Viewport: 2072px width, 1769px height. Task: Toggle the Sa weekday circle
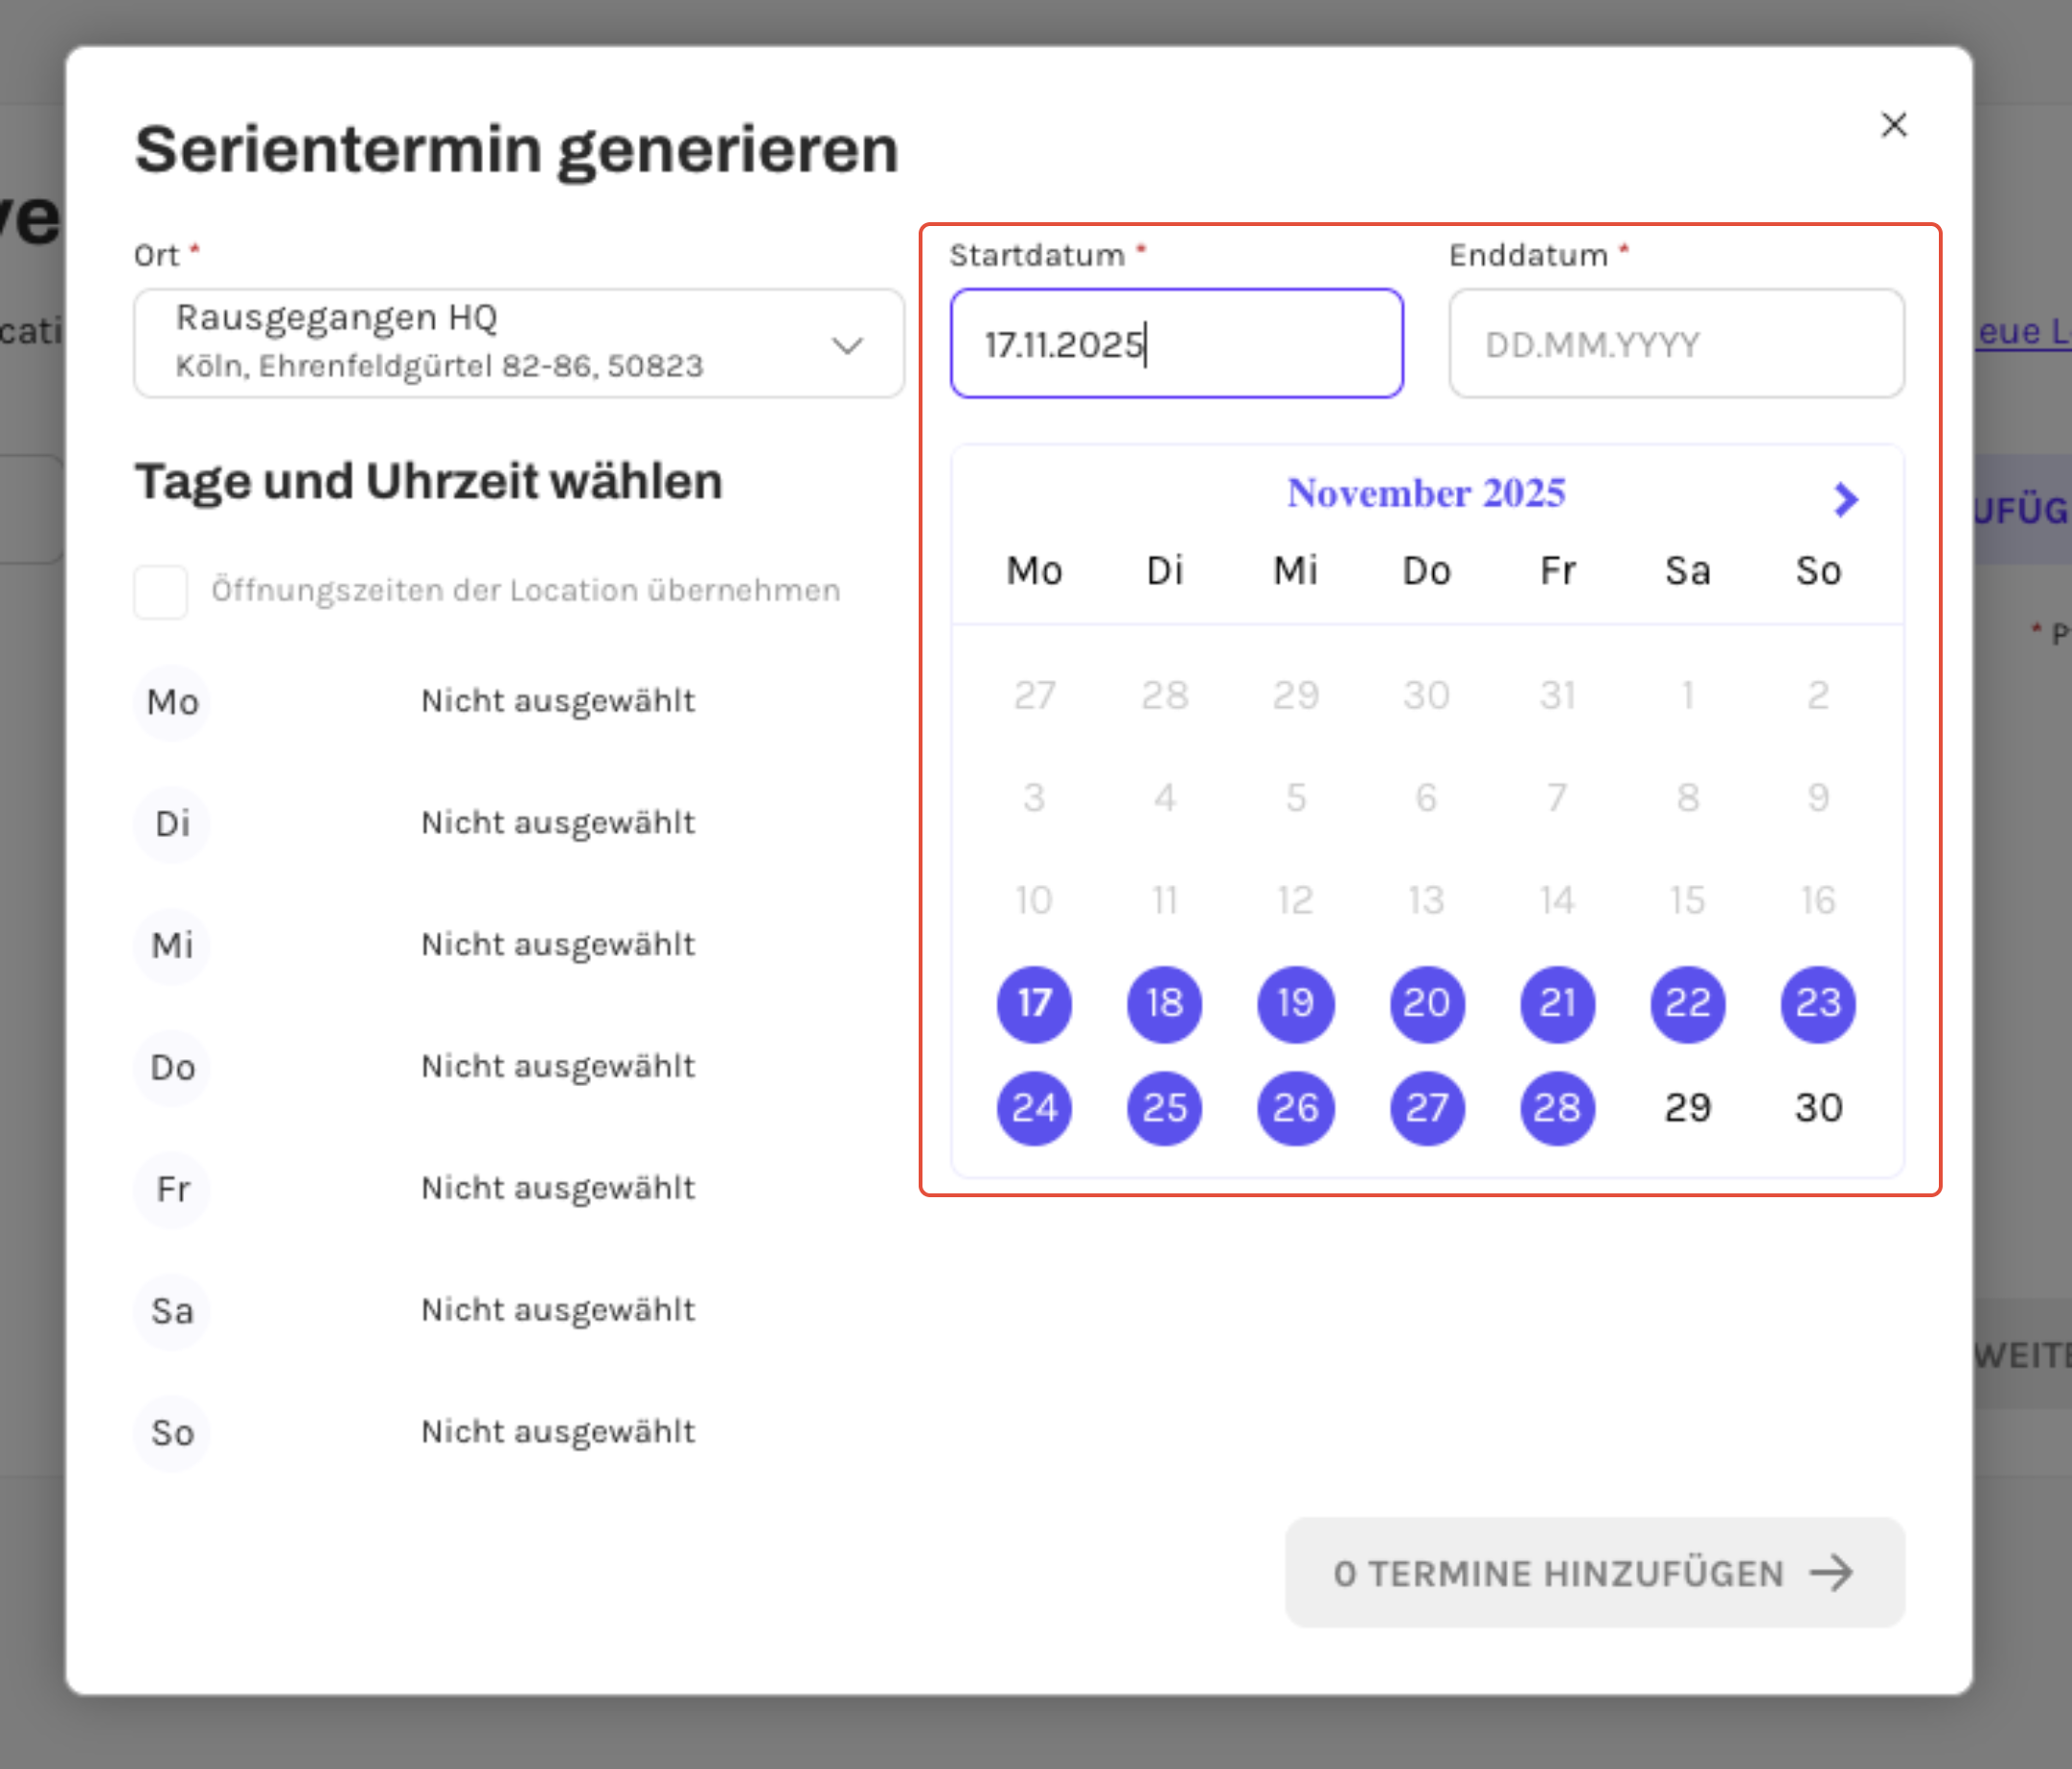pyautogui.click(x=172, y=1310)
